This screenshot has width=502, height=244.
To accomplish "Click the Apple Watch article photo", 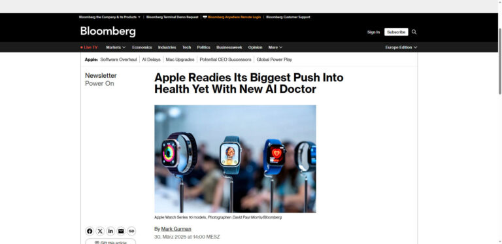I will point(235,159).
